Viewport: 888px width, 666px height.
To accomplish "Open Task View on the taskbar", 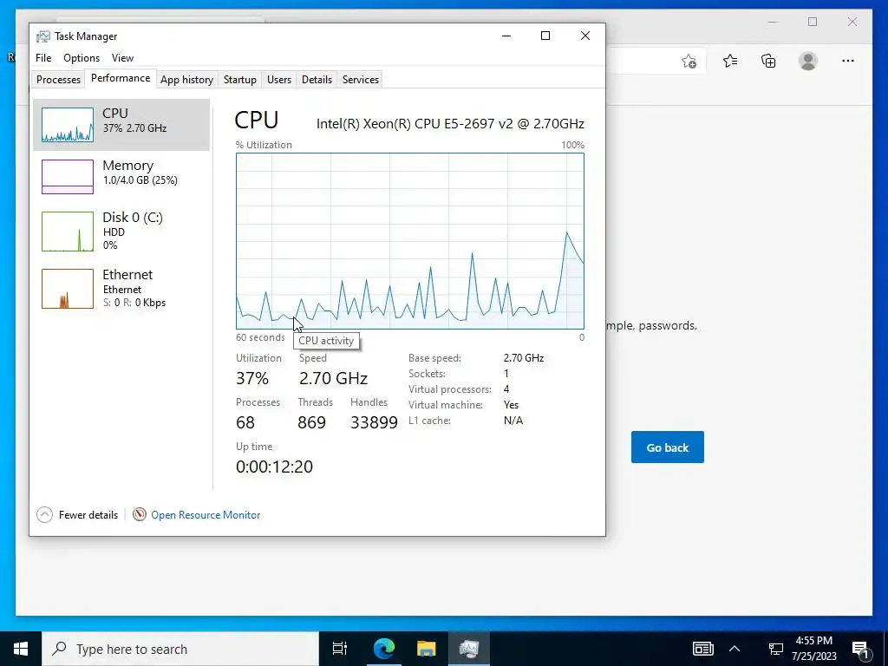I will (340, 649).
